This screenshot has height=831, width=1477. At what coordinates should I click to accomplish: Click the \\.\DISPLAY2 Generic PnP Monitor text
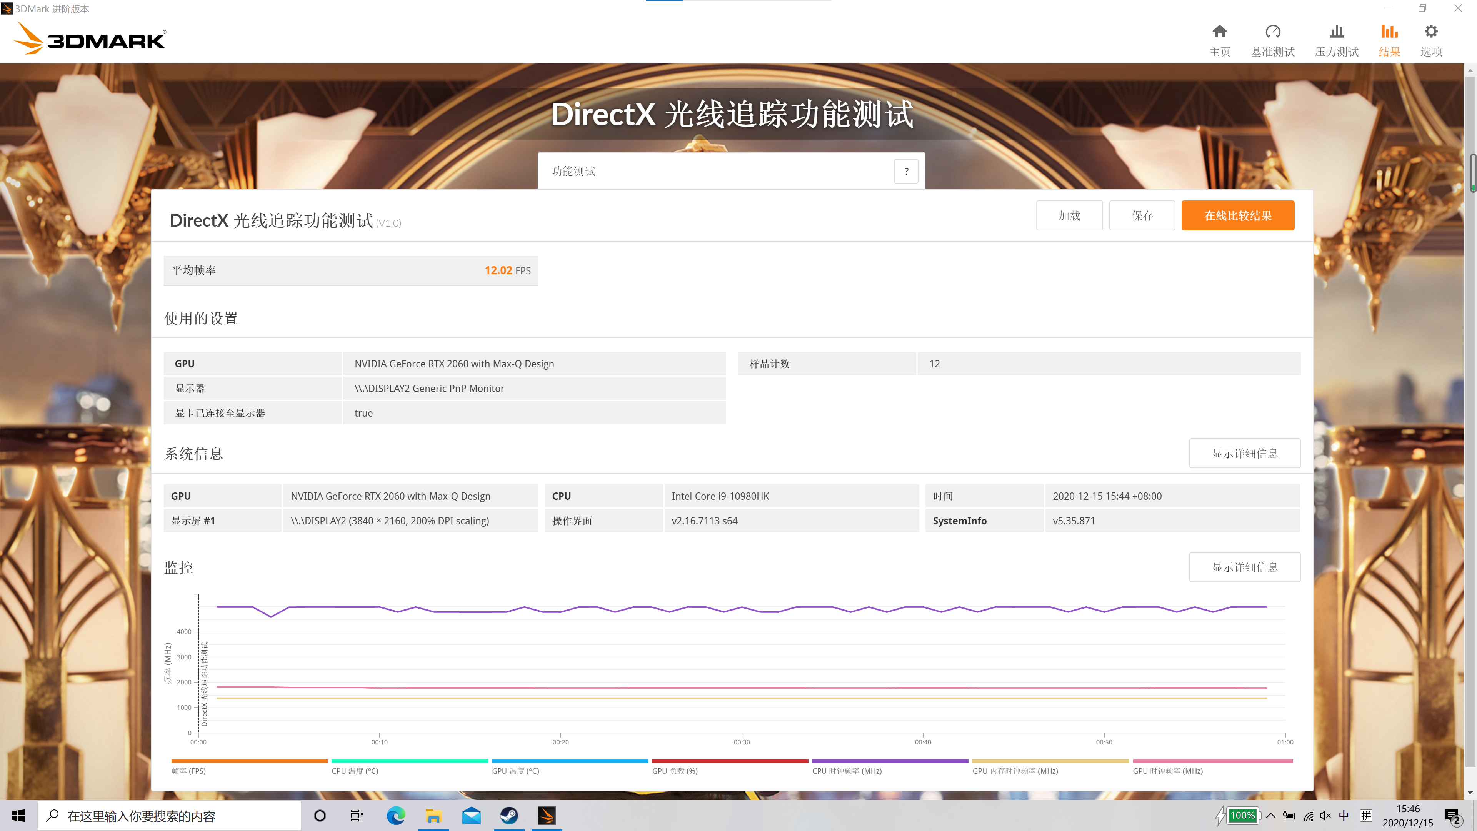coord(430,388)
